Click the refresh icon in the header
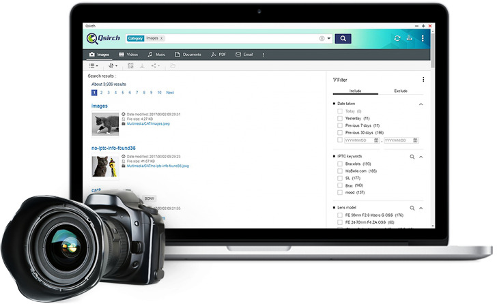Viewport: 497px width, 304px height. coord(397,39)
